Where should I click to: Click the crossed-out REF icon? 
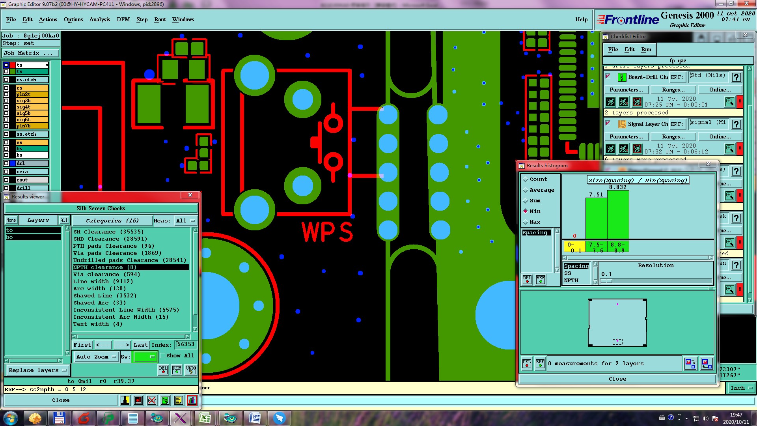(152, 400)
